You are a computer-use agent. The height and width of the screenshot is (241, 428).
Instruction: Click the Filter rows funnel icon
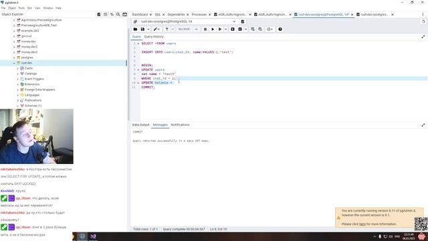167,29
